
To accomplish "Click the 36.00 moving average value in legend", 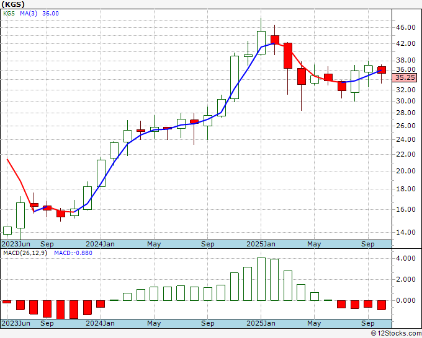I will point(50,14).
